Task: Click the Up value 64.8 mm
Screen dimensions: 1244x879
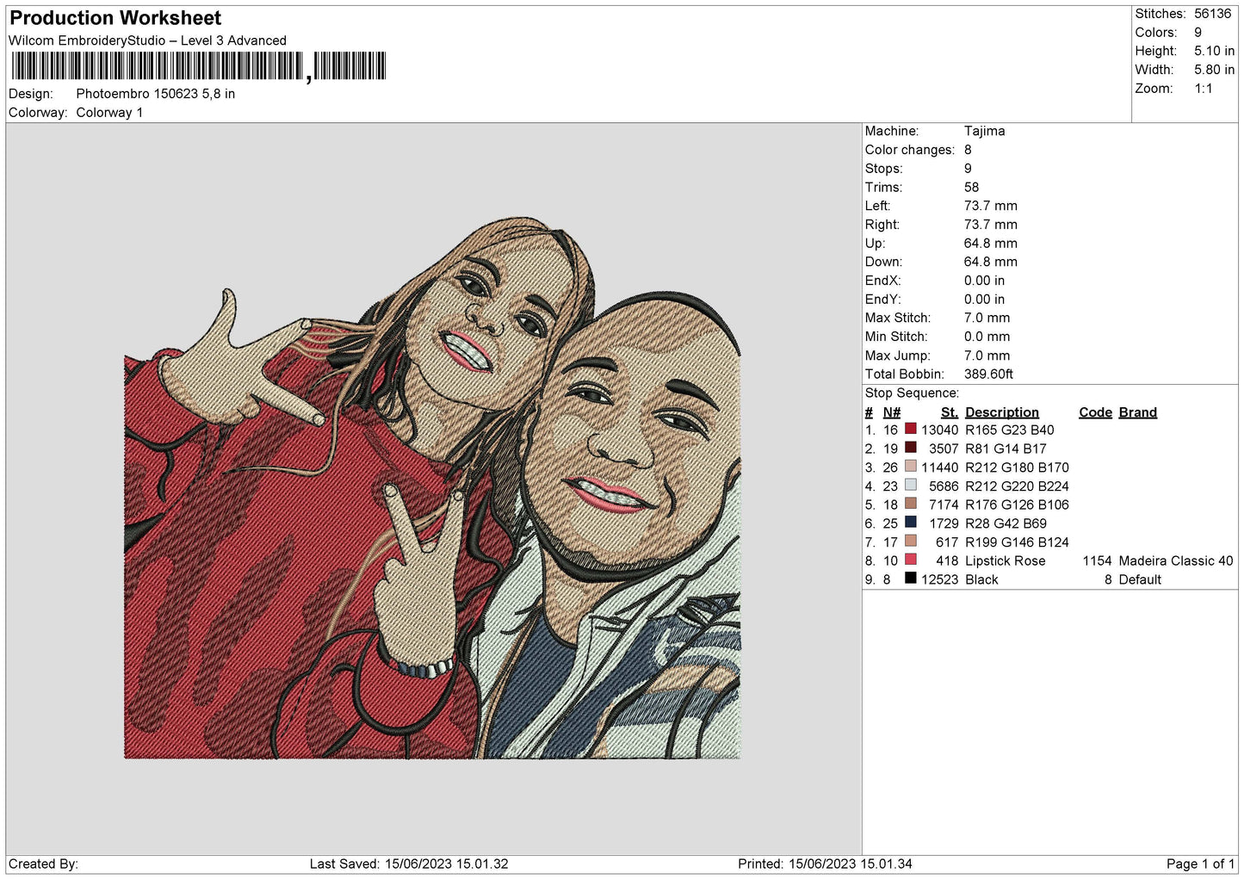Action: click(x=991, y=244)
